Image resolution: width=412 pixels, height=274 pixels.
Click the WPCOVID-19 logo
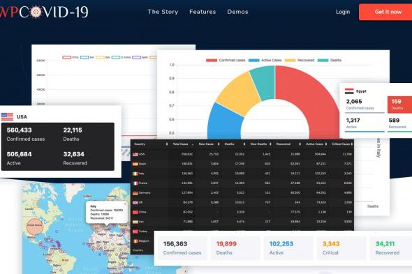[x=44, y=12]
